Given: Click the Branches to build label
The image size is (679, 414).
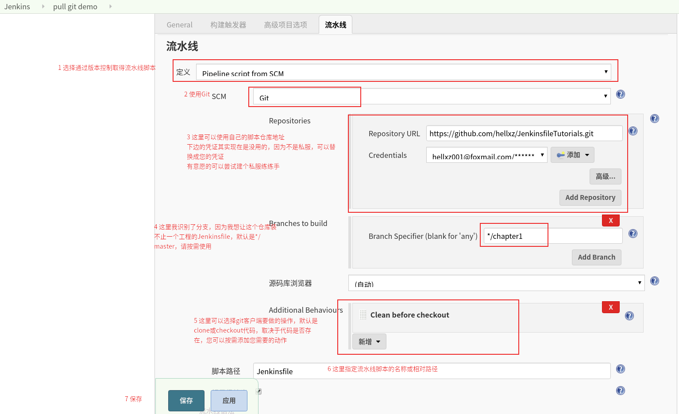Looking at the screenshot, I should point(298,223).
